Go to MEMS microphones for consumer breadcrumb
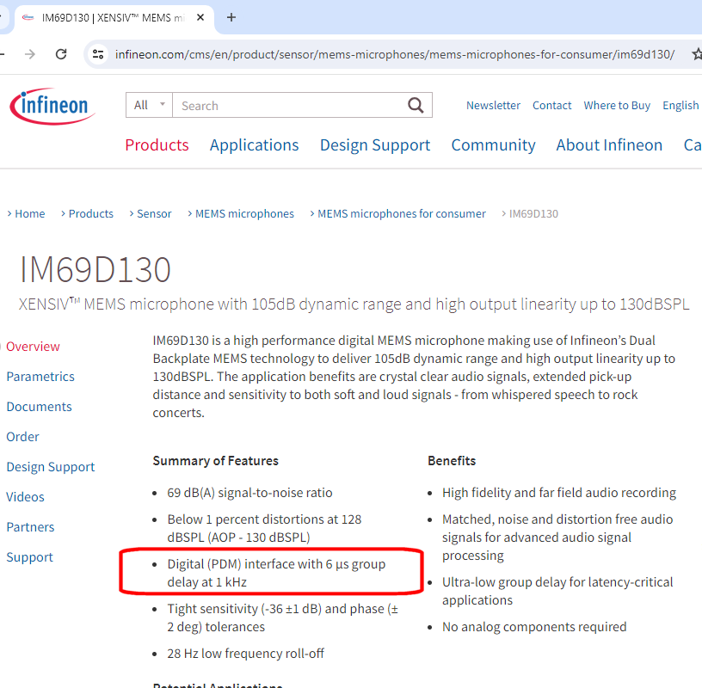 pyautogui.click(x=402, y=213)
